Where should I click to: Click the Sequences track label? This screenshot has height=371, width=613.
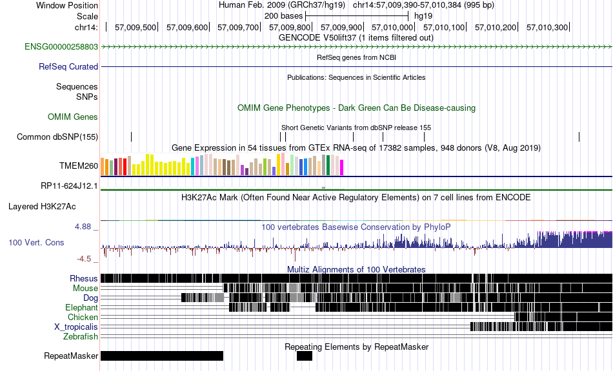(77, 86)
